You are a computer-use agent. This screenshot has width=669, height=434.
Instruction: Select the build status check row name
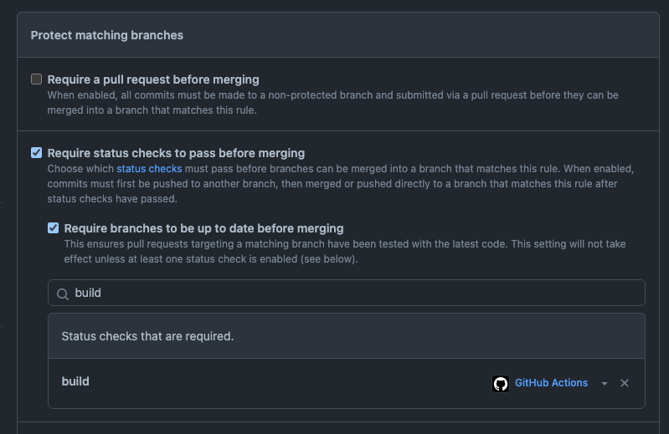tap(75, 381)
